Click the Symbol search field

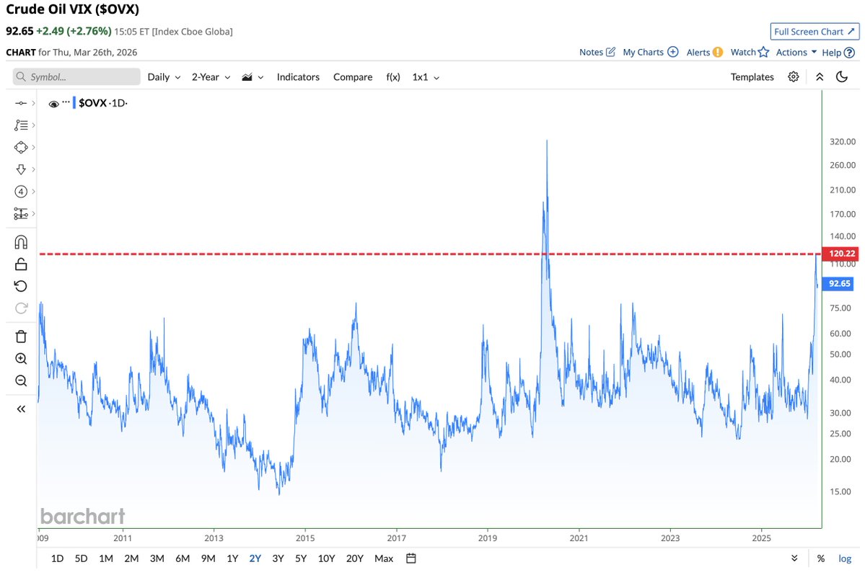click(76, 76)
